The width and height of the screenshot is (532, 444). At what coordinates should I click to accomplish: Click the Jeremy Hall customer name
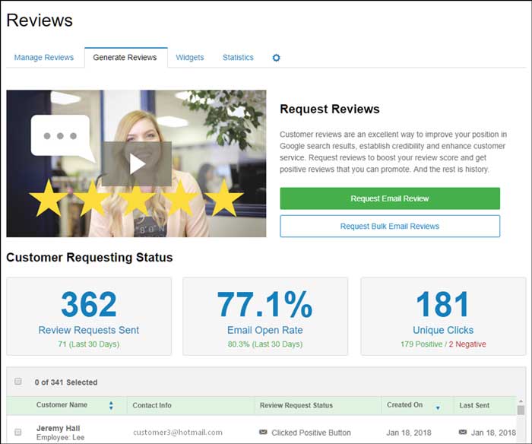coord(58,428)
